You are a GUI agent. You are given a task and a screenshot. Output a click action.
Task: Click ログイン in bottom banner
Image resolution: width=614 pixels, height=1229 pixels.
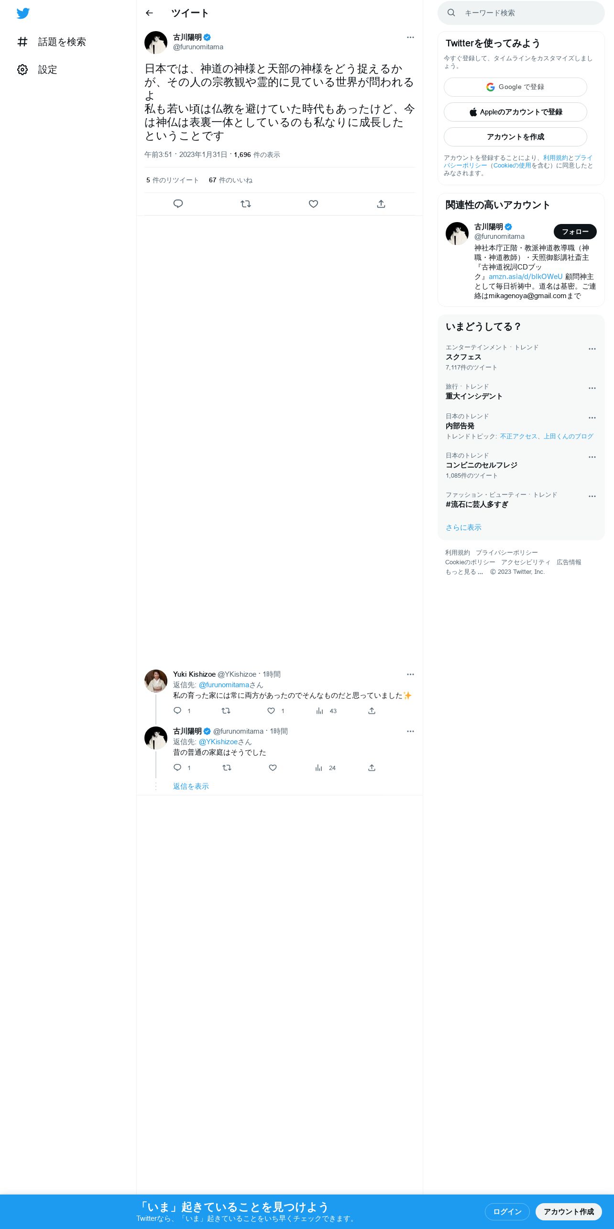(x=507, y=1212)
